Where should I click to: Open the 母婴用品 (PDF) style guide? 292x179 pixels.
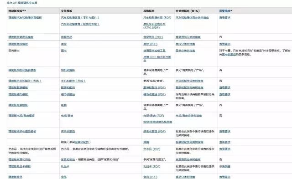(x=153, y=37)
